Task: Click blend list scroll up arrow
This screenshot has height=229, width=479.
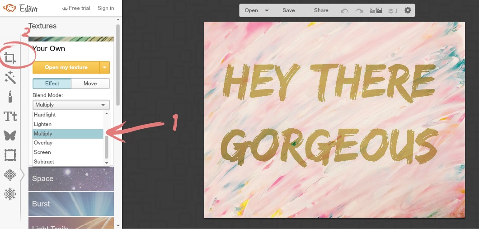Action: 107,113
